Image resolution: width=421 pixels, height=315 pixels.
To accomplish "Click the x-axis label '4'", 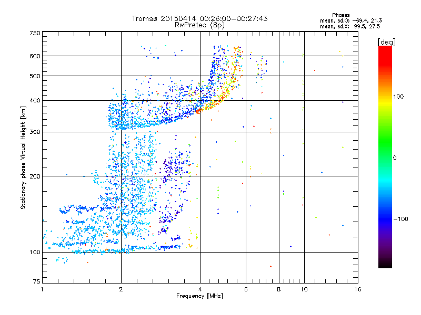I will click(200, 289).
